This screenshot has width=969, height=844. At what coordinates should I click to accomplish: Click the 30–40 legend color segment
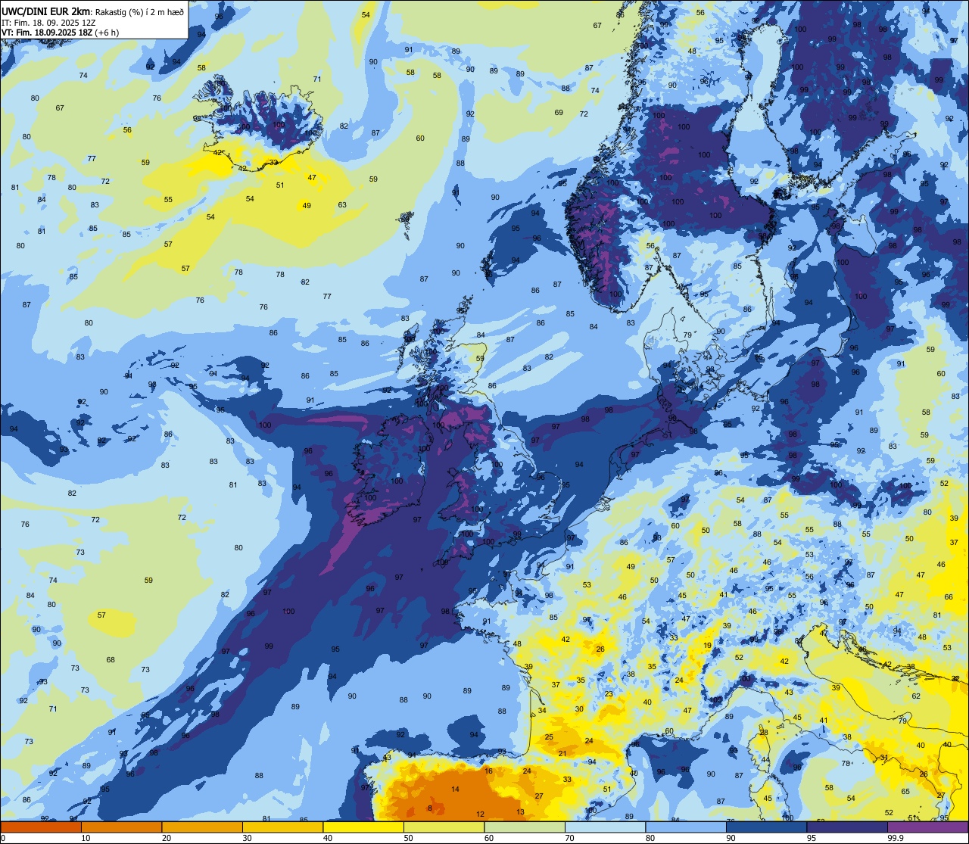(x=282, y=827)
